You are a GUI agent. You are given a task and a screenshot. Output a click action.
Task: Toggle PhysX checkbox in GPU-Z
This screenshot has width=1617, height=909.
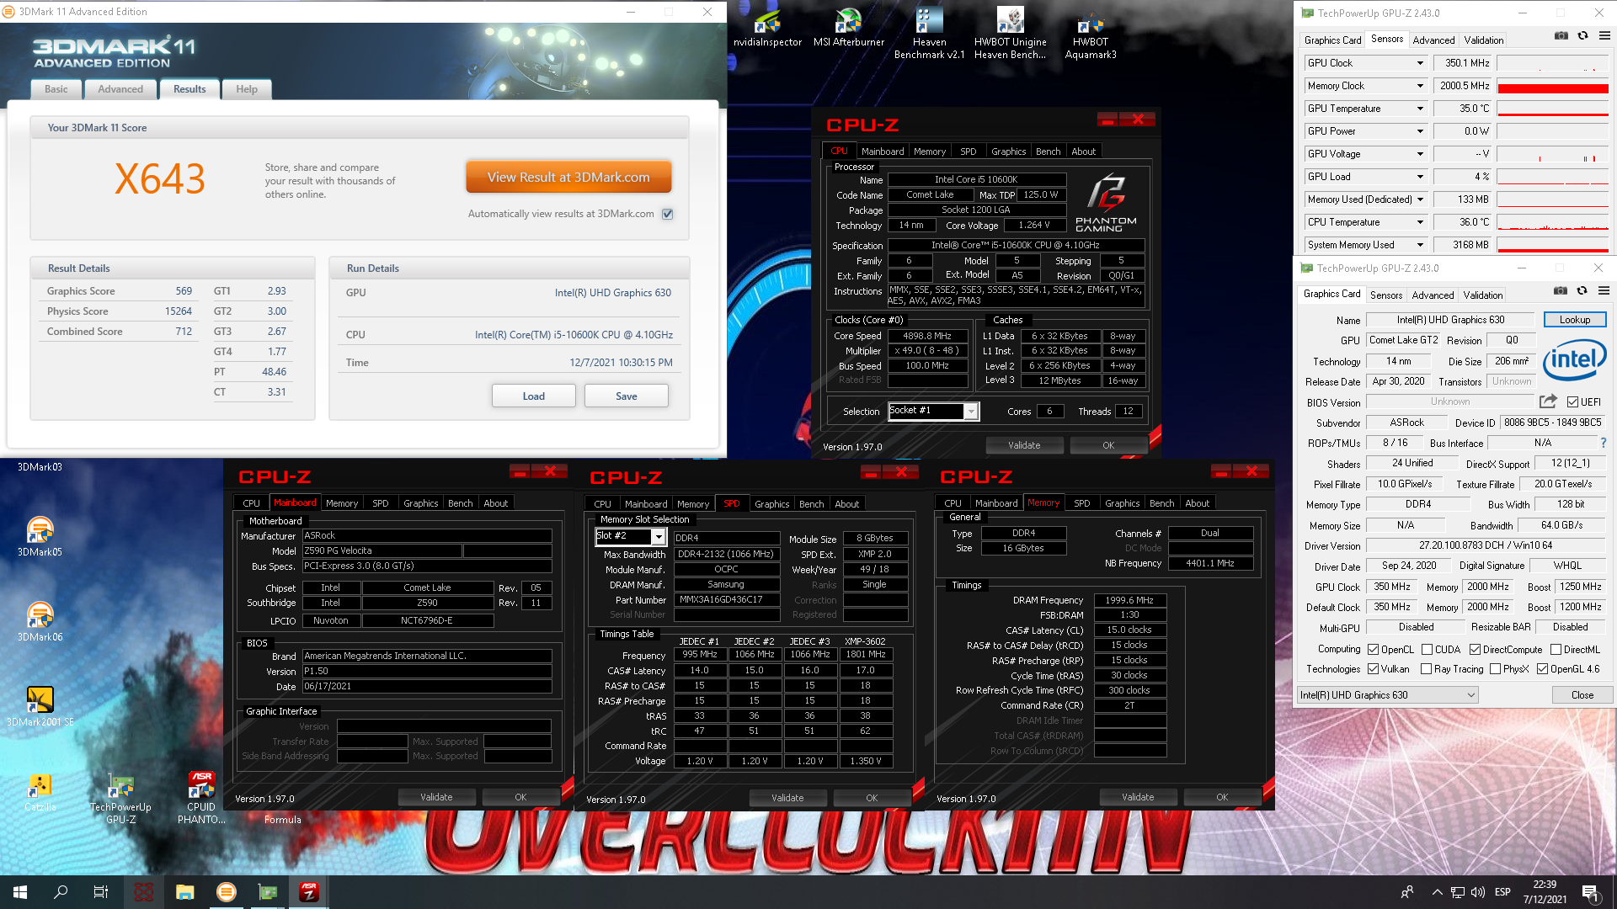coord(1495,669)
